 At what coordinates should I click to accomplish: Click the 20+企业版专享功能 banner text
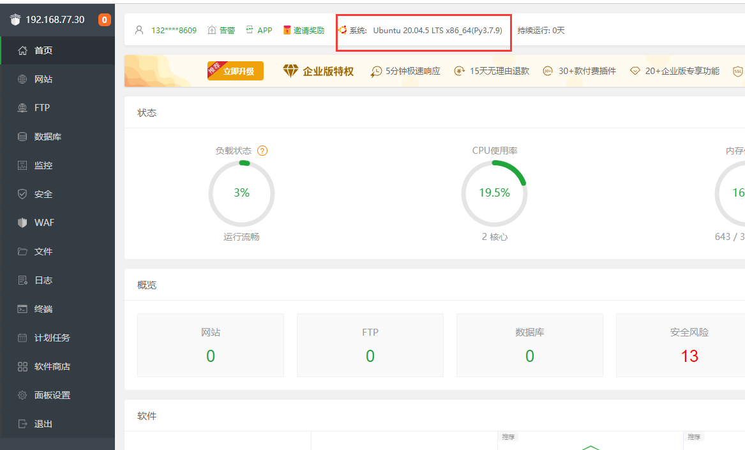pos(682,71)
